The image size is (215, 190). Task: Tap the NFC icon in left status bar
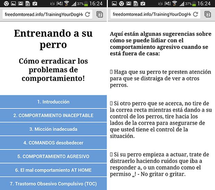60,3
